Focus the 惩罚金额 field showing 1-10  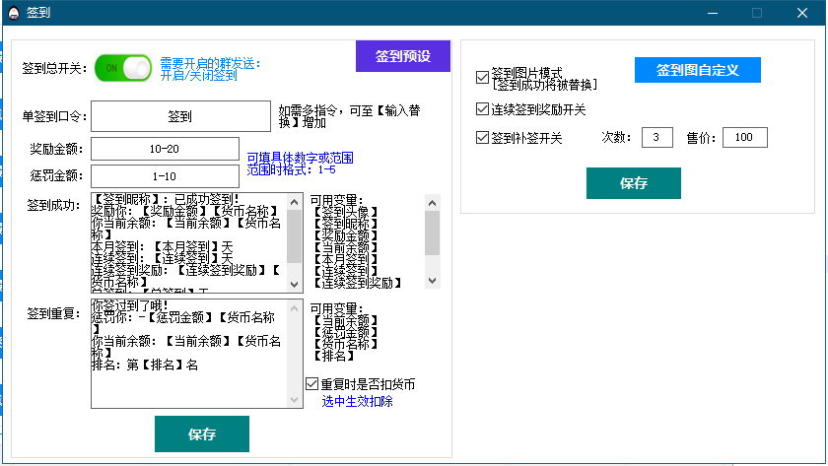(x=165, y=175)
